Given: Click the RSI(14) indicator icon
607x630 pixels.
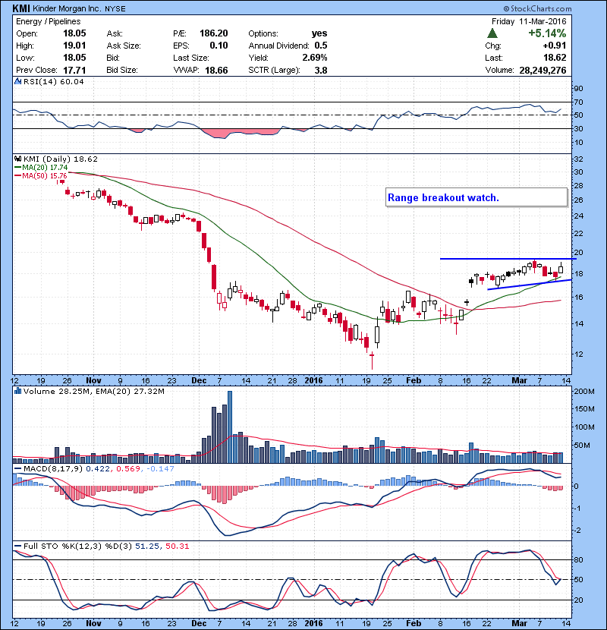Looking at the screenshot, I should (17, 81).
